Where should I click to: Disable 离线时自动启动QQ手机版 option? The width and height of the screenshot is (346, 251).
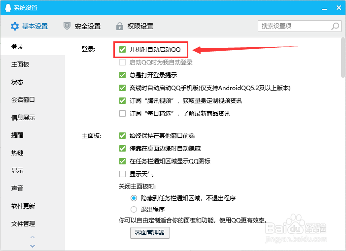122,88
